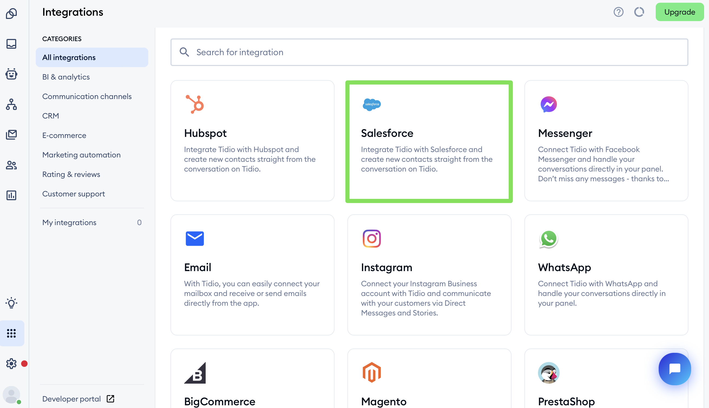
Task: Select the Customer support category
Action: click(x=73, y=194)
